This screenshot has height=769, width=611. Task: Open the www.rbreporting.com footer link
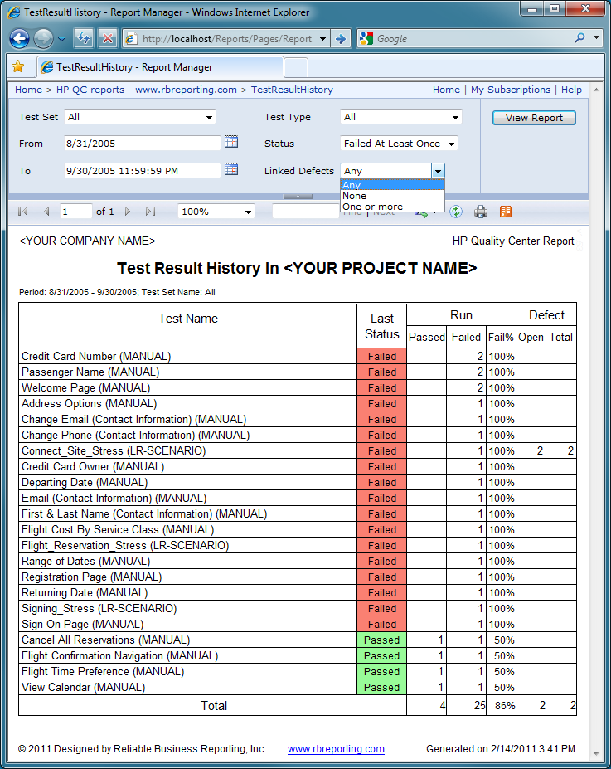[x=336, y=749]
